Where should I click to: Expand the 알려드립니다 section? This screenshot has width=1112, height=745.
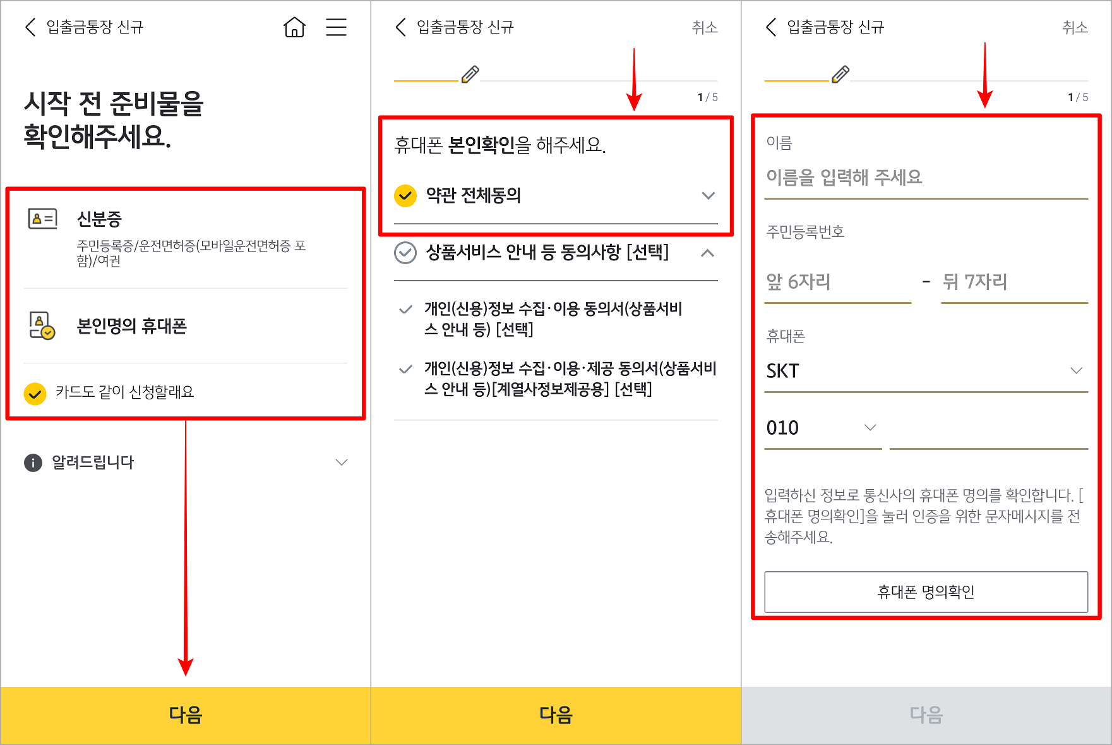(x=342, y=463)
